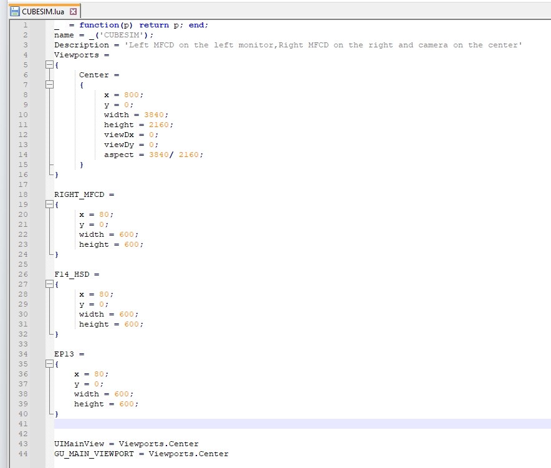
Task: Collapse the F14_HSD block fold marker
Action: click(49, 284)
